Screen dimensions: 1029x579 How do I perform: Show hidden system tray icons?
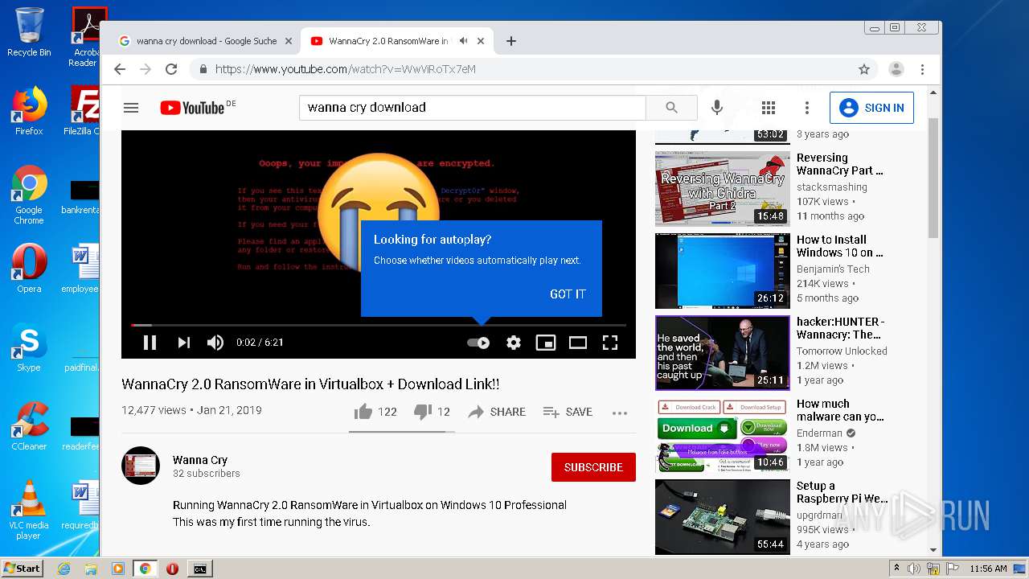896,569
